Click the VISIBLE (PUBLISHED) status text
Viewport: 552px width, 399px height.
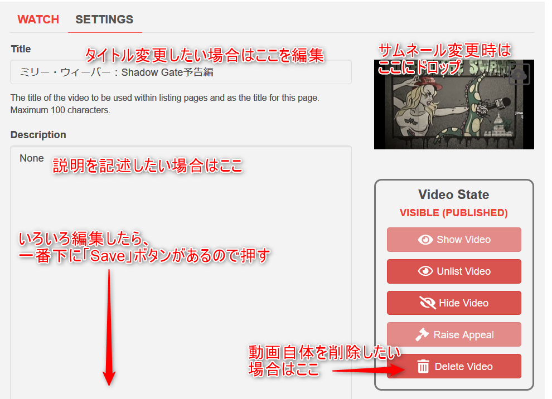click(454, 213)
